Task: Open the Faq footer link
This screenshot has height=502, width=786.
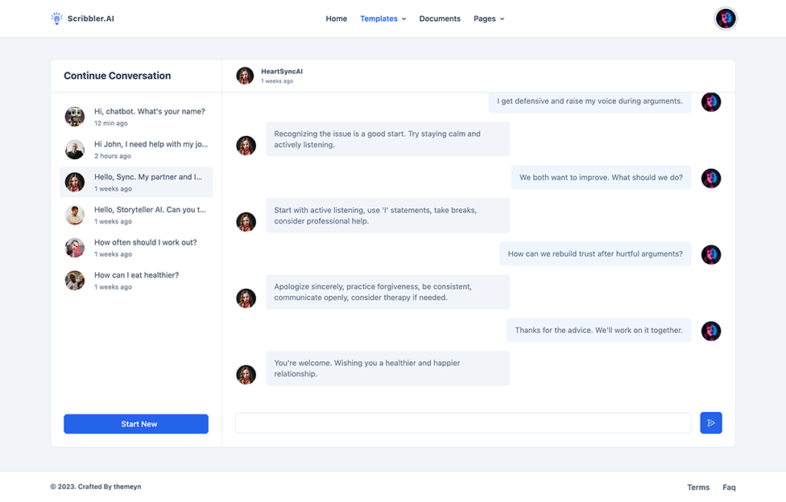Action: point(729,487)
